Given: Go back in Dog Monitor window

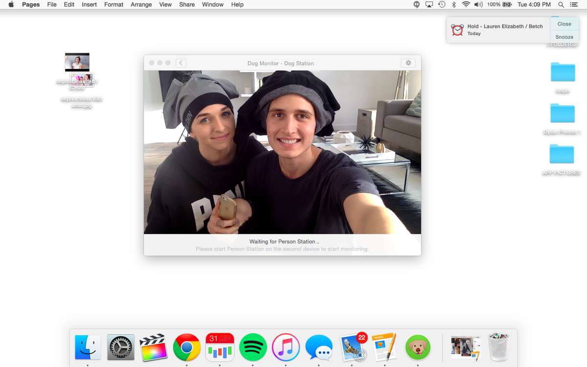Looking at the screenshot, I should (181, 63).
